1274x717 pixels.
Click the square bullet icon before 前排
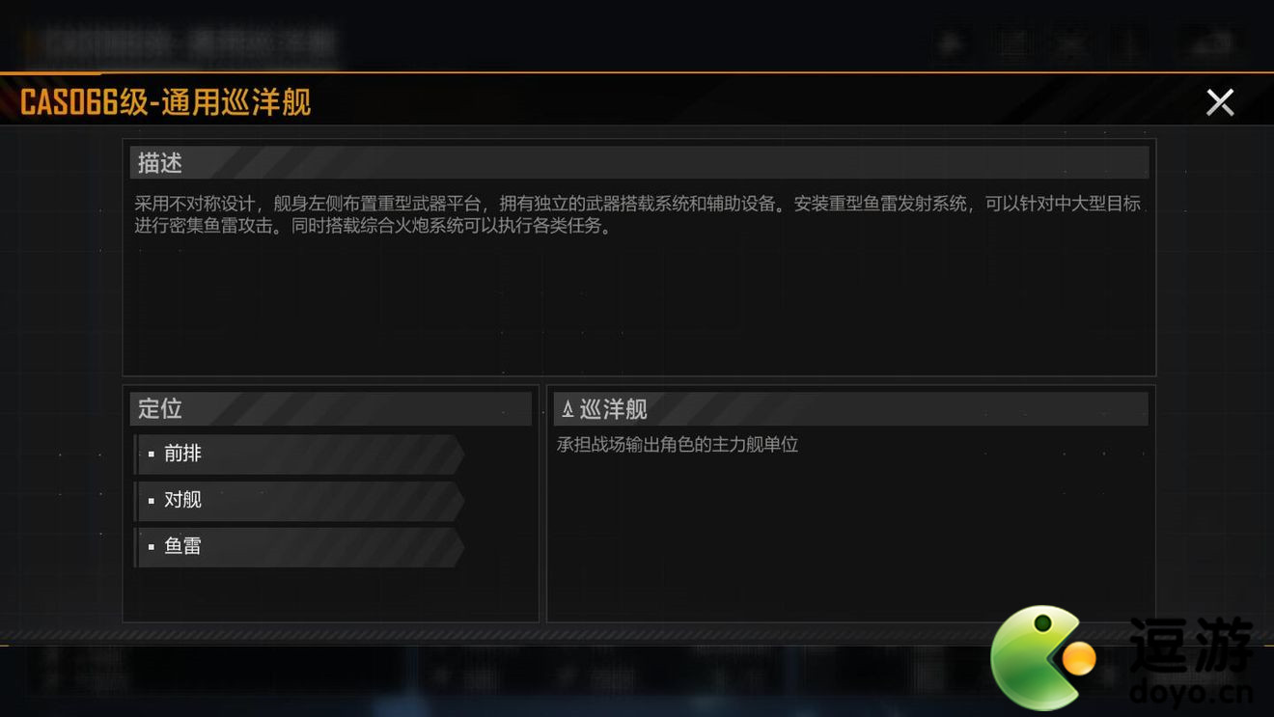(152, 455)
